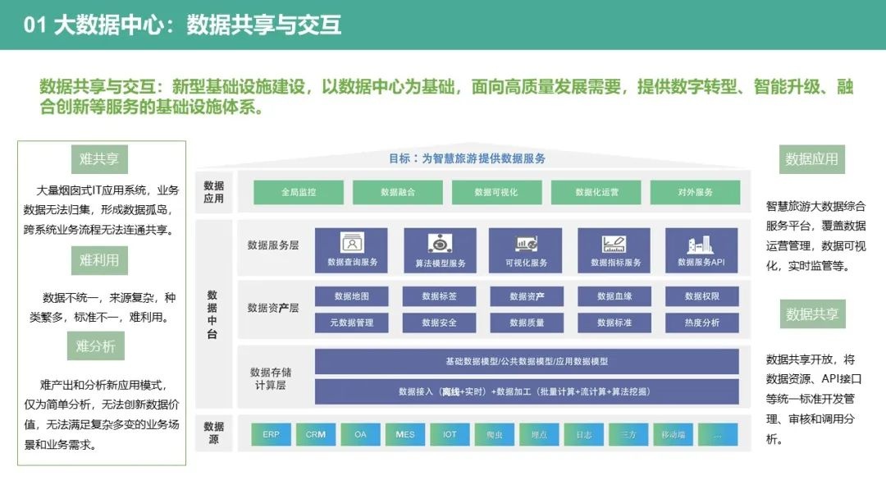Open the 数据共享 side tab
Screen dimensions: 886x499
tap(814, 314)
